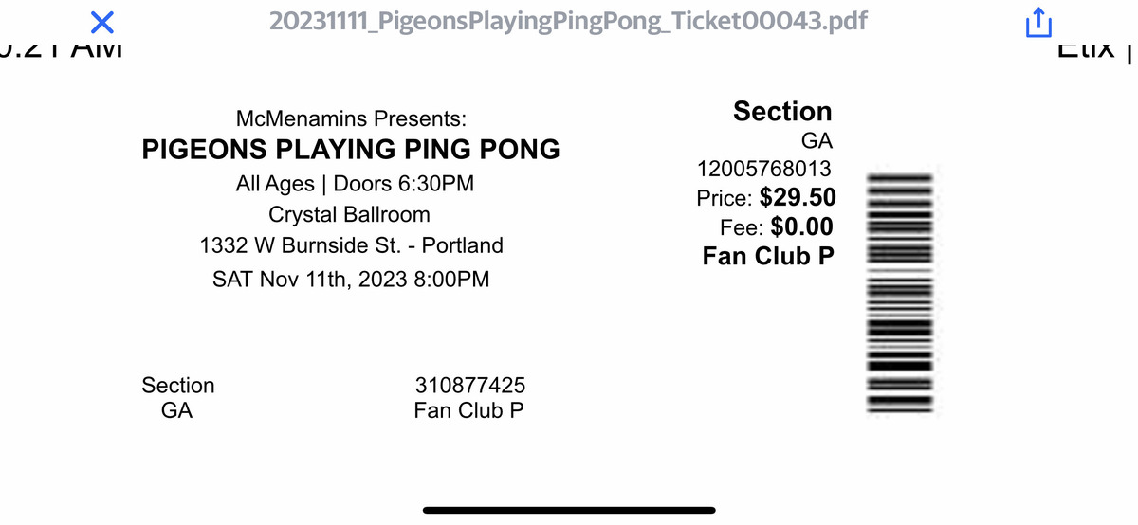This screenshot has height=525, width=1138.
Task: Tap the Crystal Ballroom venue name
Action: (349, 214)
